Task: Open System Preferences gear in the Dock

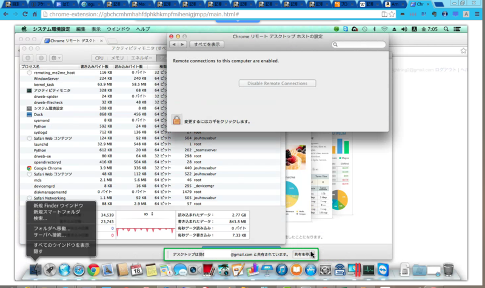Action: (325, 270)
